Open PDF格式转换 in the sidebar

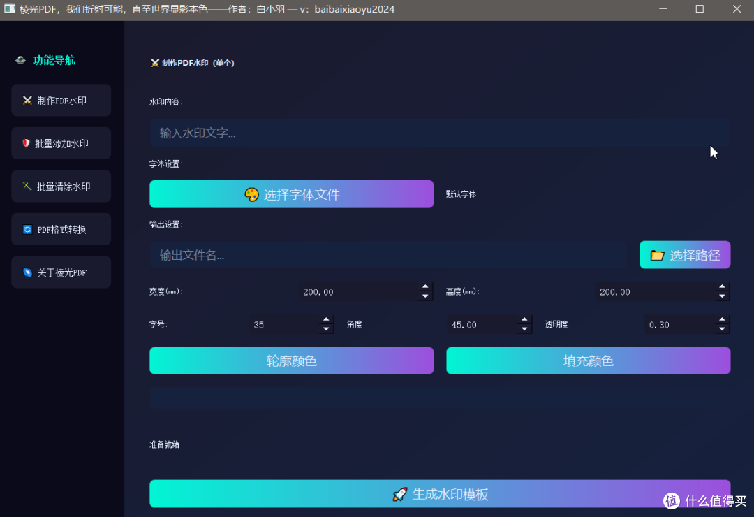coord(61,229)
